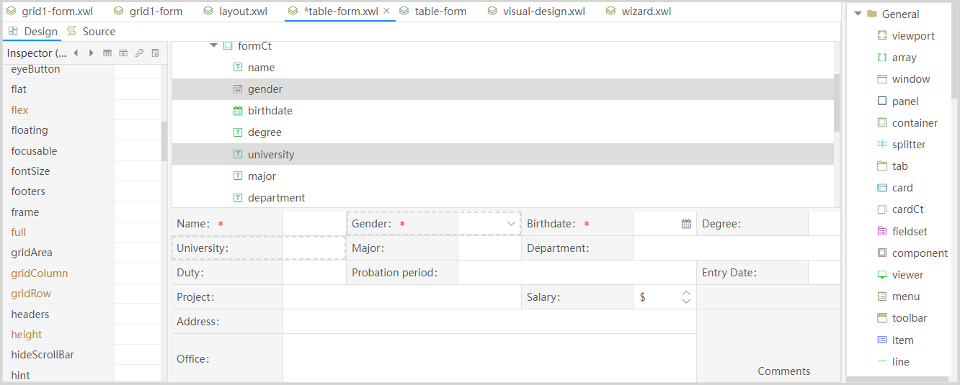This screenshot has height=385, width=960.
Task: Click the table view icon in Inspector header
Action: 107,53
